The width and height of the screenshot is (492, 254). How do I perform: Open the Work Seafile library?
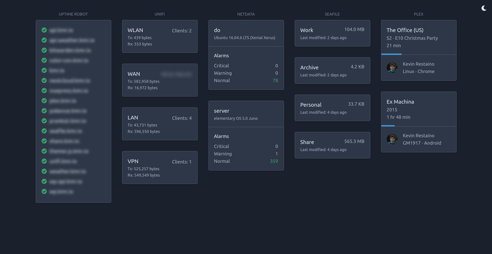[x=332, y=33]
